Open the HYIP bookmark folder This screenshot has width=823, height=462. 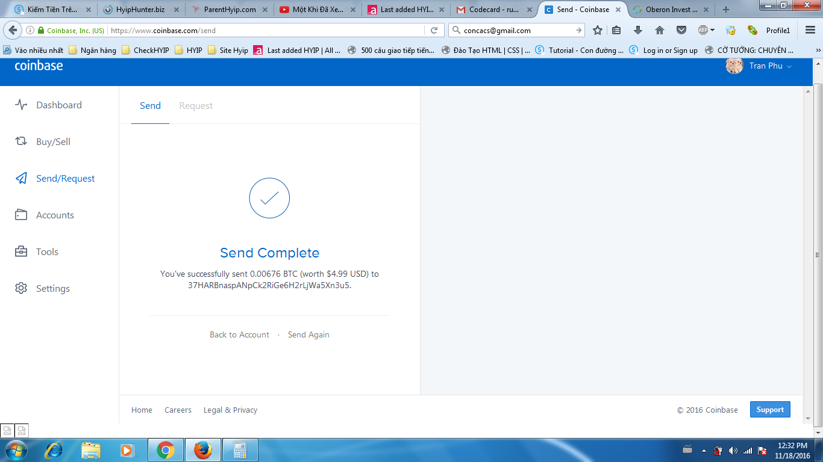coord(189,51)
